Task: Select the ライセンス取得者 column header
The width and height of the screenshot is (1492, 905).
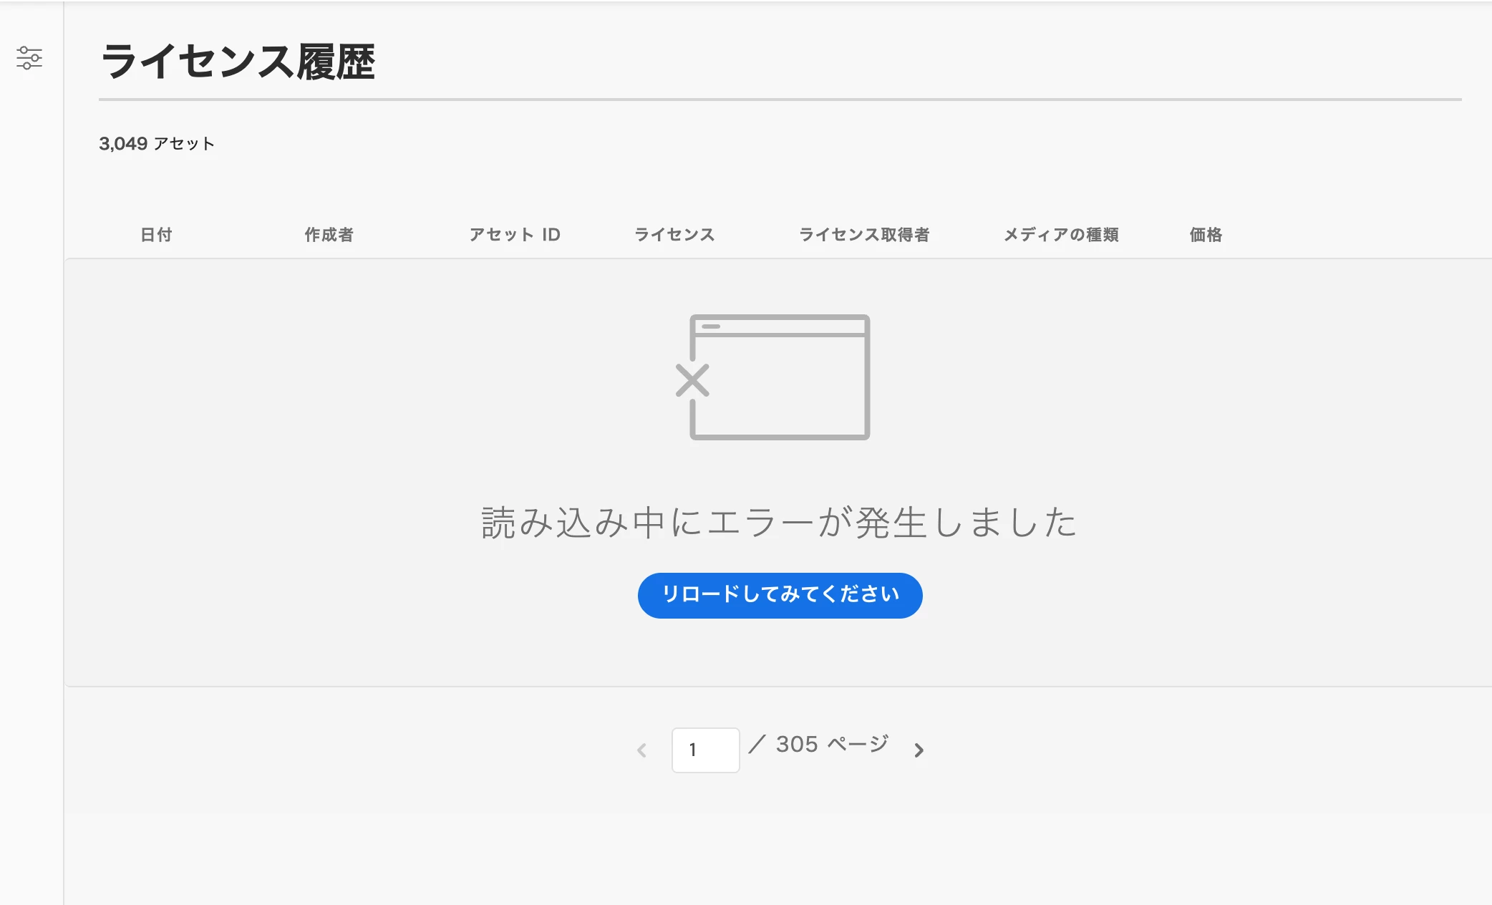Action: 864,235
